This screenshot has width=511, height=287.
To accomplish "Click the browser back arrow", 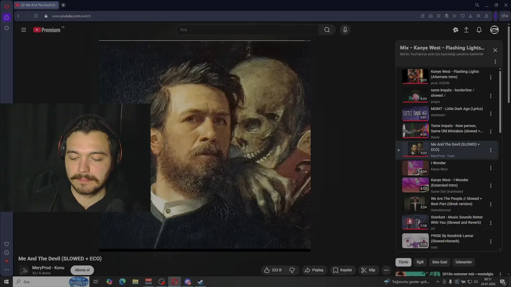I will pos(18,16).
